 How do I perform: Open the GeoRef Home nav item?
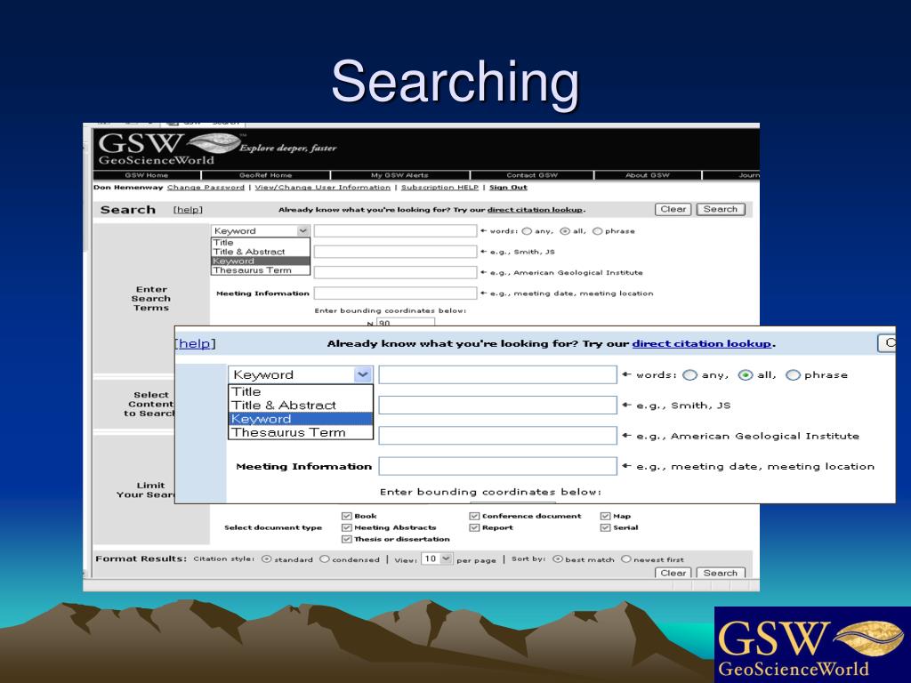[265, 175]
